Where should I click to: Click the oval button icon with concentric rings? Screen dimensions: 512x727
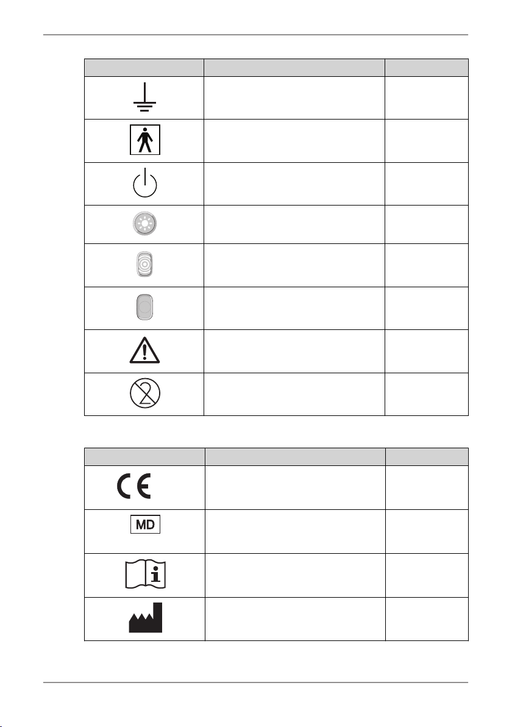pos(145,264)
